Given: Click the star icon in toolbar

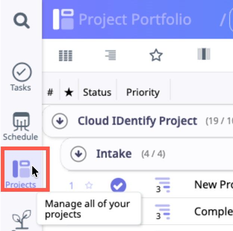Looking at the screenshot, I should pos(156,56).
